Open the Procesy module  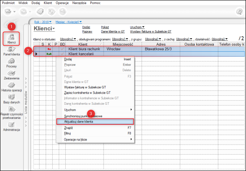click(11, 63)
